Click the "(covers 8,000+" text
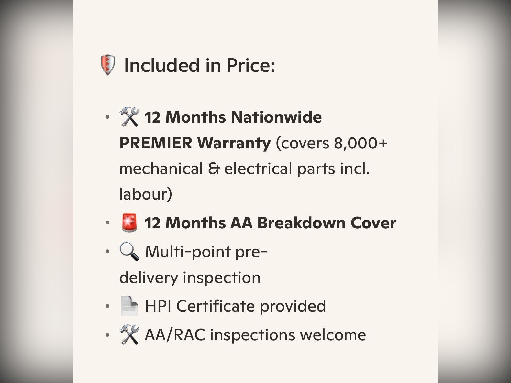 point(331,143)
